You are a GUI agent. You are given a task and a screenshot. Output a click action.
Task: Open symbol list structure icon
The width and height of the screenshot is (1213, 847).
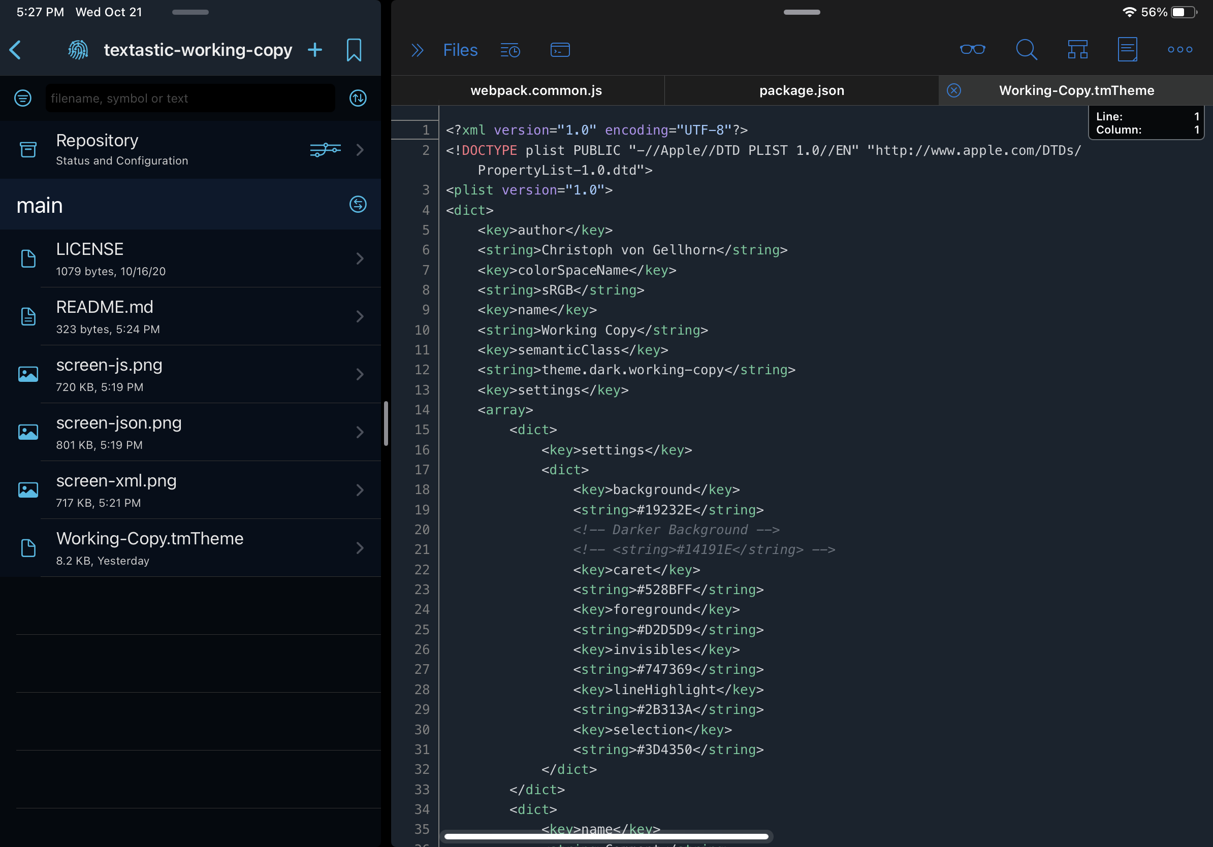pyautogui.click(x=1078, y=50)
